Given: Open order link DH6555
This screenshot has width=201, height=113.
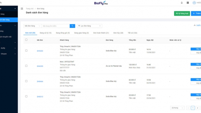Looking at the screenshot, I should point(40,66).
